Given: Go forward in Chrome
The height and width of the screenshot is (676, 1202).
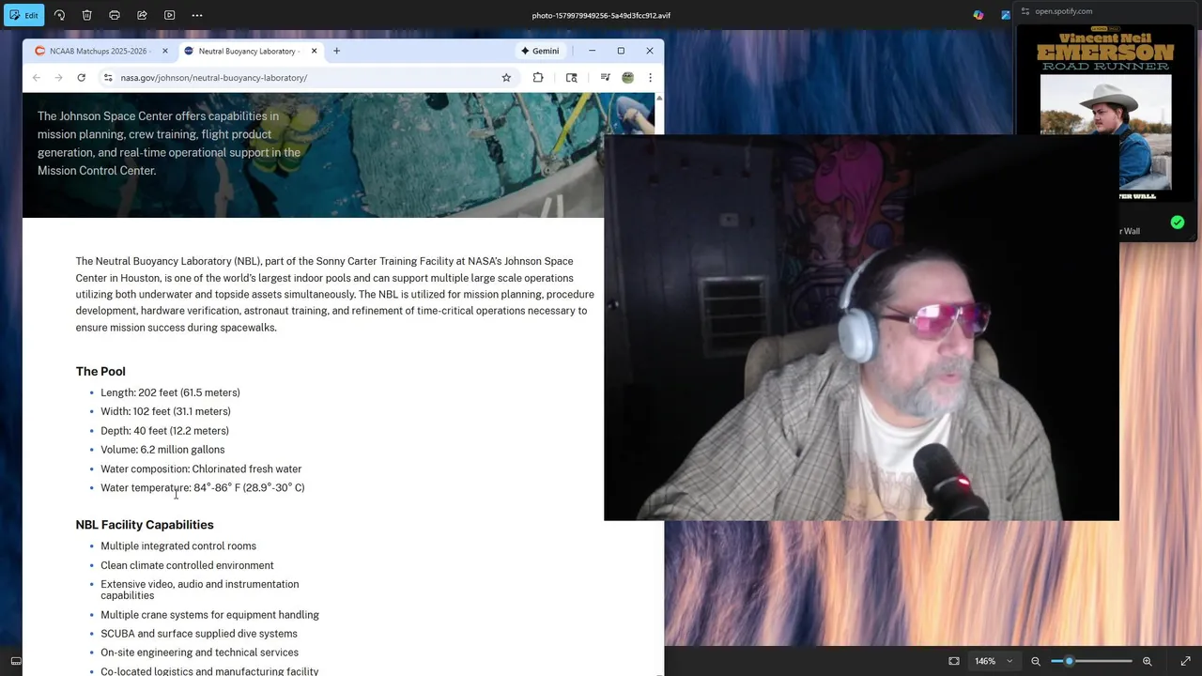Looking at the screenshot, I should 58,78.
